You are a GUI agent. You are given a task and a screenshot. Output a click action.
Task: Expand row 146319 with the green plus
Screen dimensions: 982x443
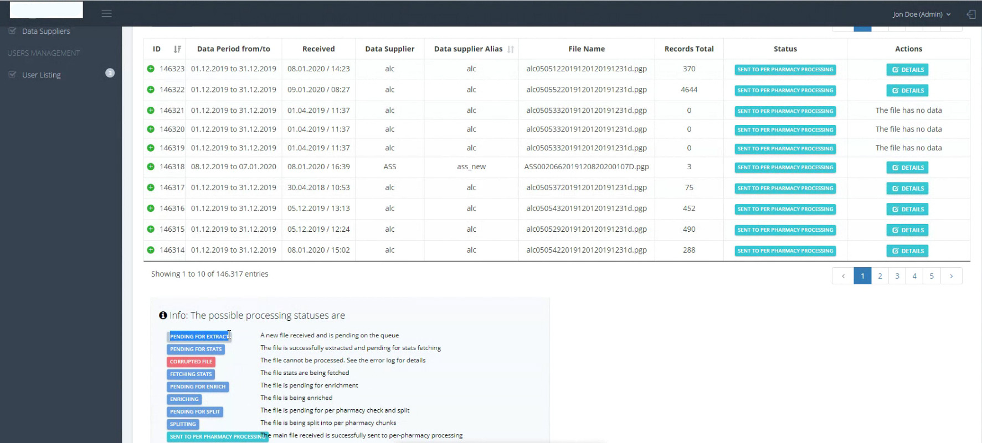151,148
